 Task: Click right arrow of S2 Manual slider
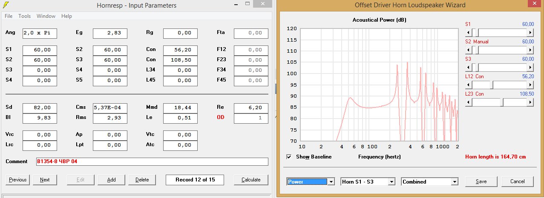tap(530, 50)
